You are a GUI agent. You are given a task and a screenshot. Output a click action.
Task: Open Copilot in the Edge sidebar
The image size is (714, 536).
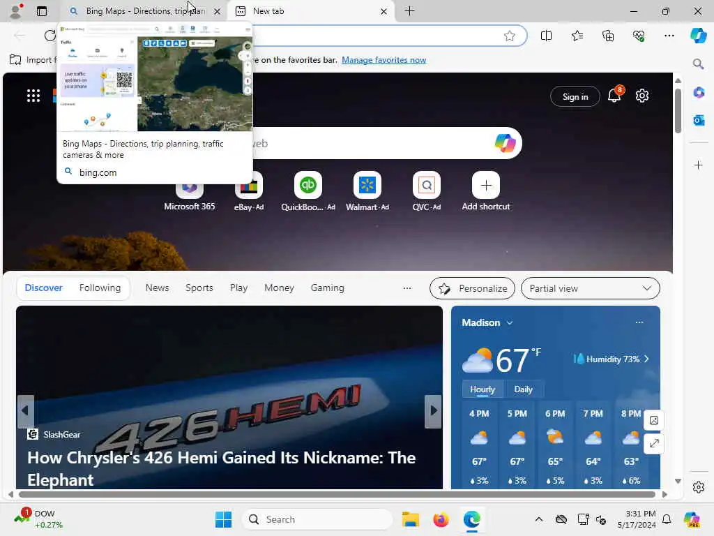click(698, 36)
